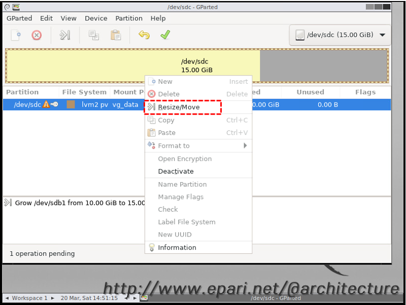Click the Copy partition toolbar icon

pyautogui.click(x=93, y=35)
